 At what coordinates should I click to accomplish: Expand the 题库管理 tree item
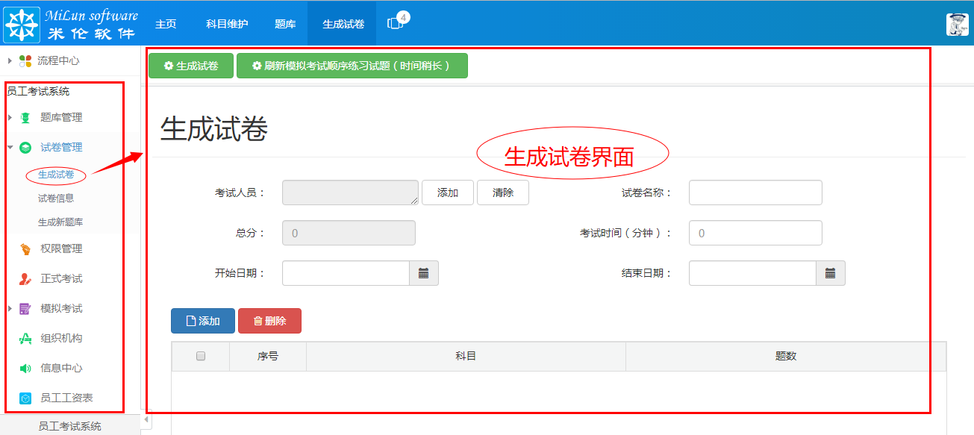pos(9,117)
